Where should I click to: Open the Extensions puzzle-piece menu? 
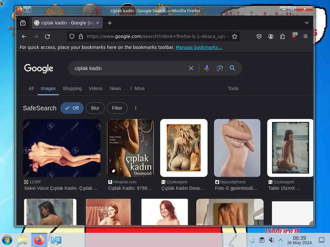tap(282, 37)
